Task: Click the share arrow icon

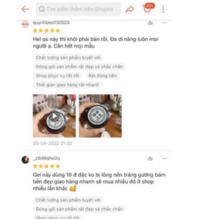Action: (130, 9)
